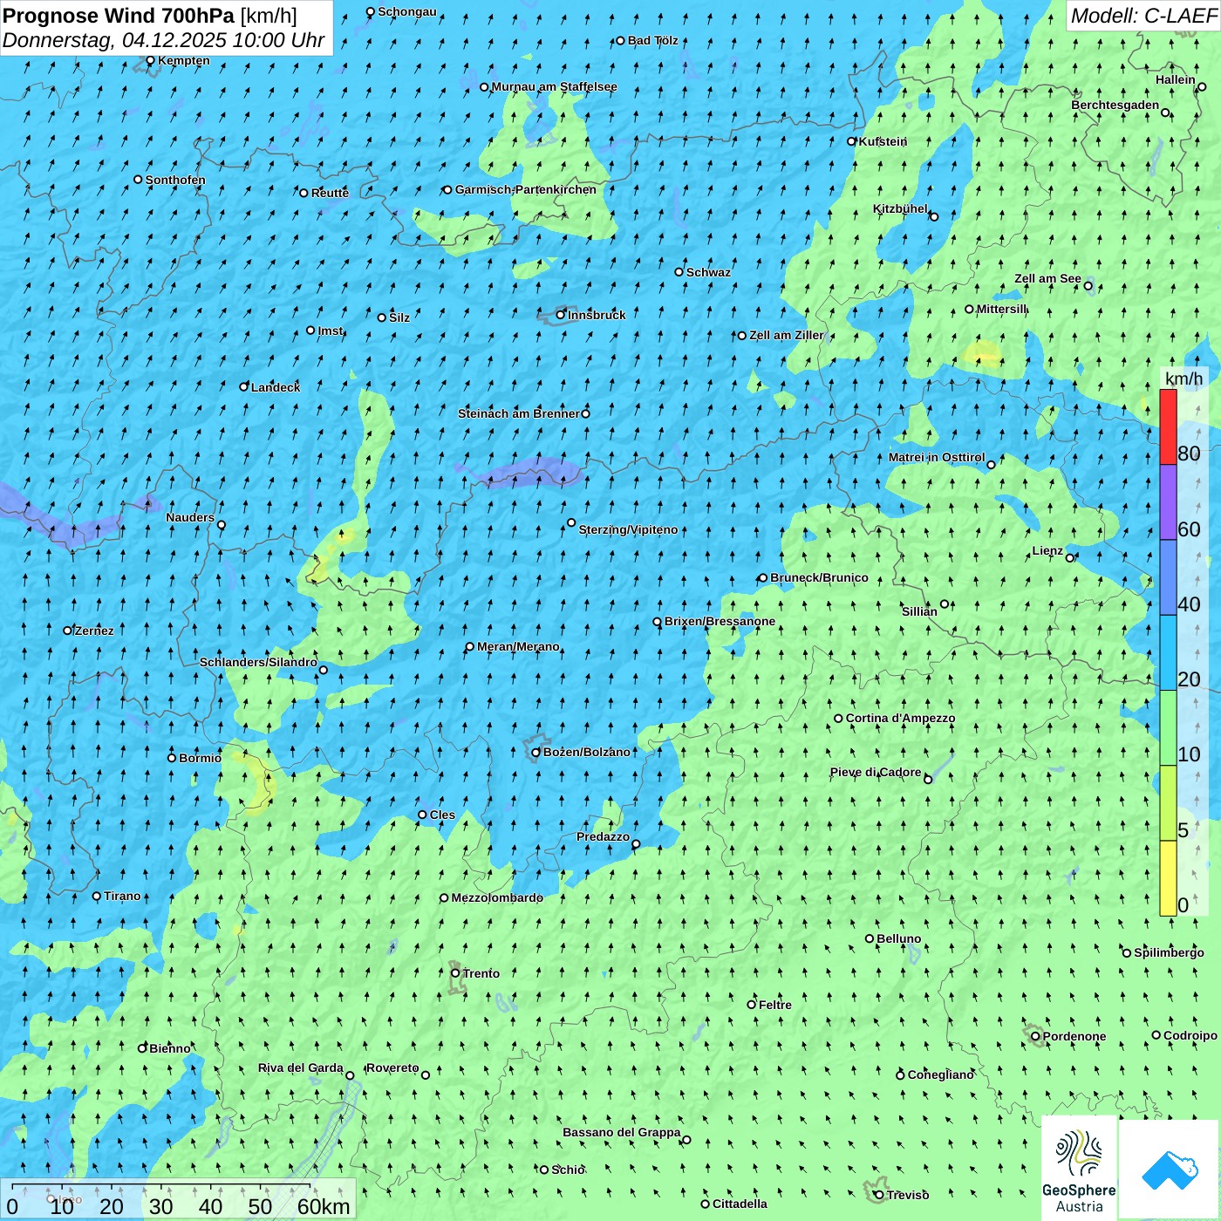Click the 'Bruneck/Brunico' label
Image resolution: width=1221 pixels, height=1221 pixels.
click(x=819, y=577)
